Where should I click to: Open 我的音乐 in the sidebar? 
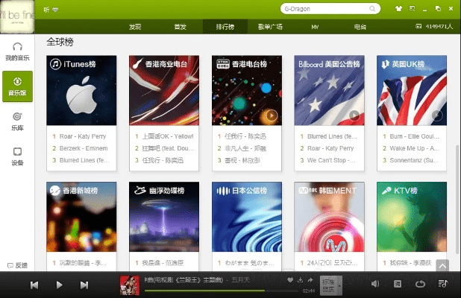point(17,51)
